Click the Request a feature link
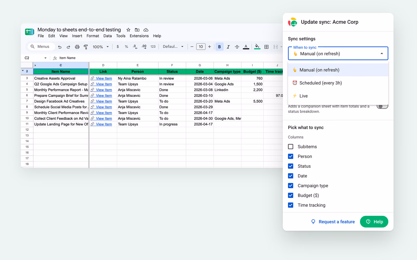The width and height of the screenshot is (417, 260). click(x=333, y=222)
